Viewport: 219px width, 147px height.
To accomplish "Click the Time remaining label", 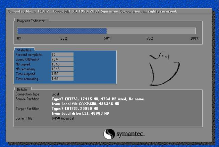I will tap(27, 79).
